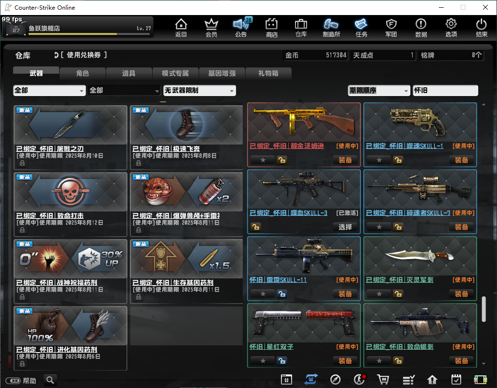
Task: Click the 进化基因药剂 item name
Action: tap(57, 349)
